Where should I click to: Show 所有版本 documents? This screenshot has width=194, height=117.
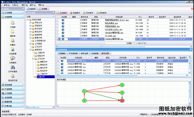tap(101, 13)
